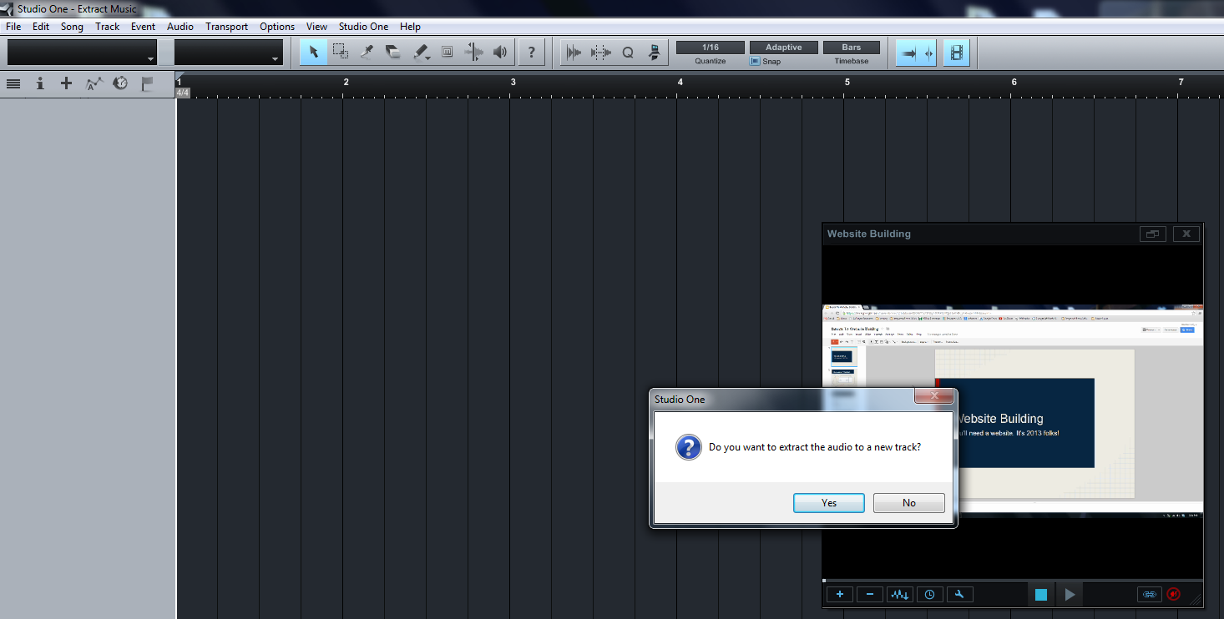Close the Website Building video window
1224x619 pixels.
[1186, 234]
